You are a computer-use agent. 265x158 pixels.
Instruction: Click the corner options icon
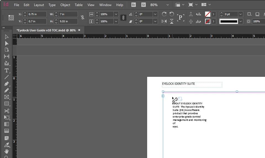[x=249, y=14]
